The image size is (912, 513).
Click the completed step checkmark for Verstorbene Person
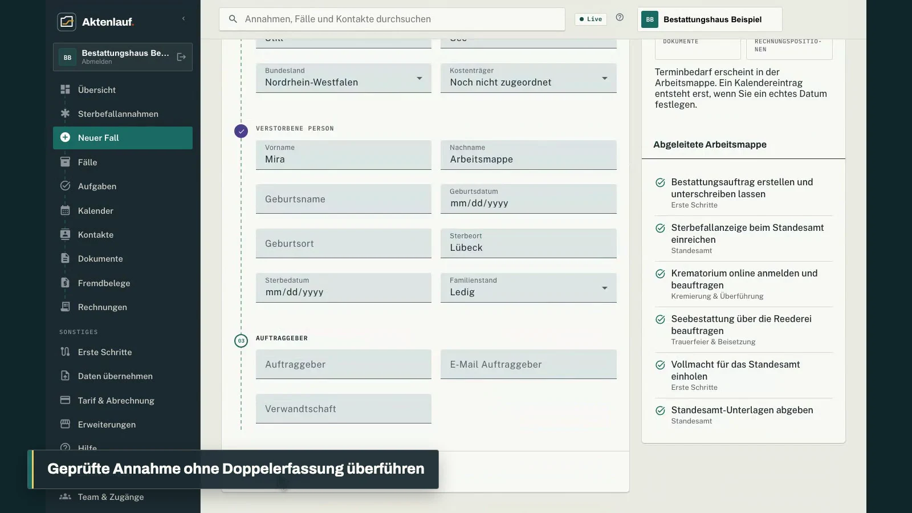241,131
